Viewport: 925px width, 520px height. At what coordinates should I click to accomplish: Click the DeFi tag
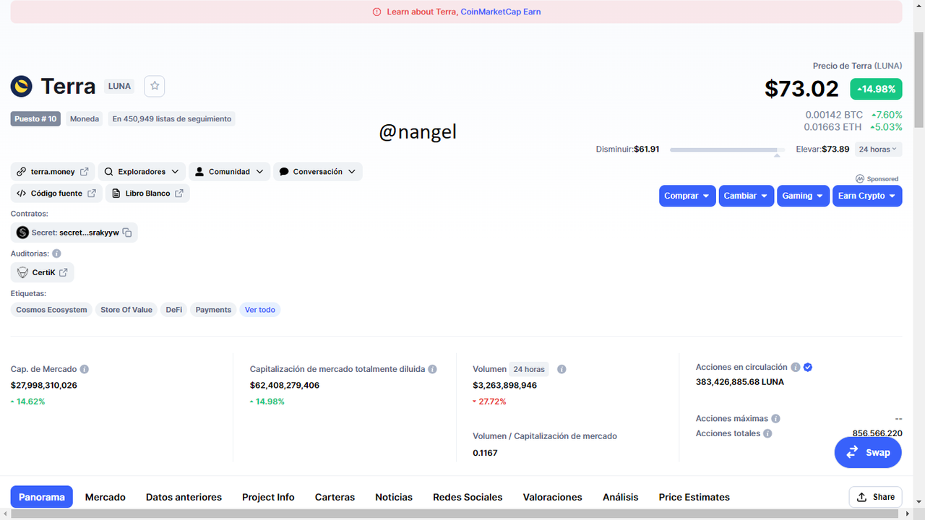click(174, 310)
